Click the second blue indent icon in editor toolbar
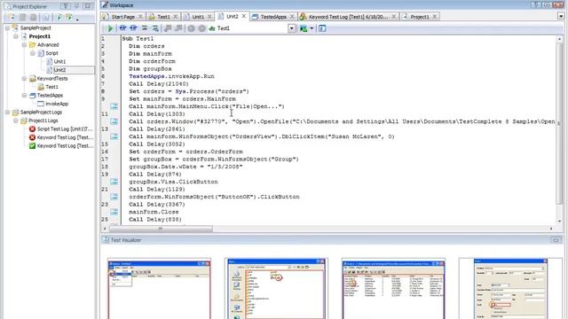 134,28
